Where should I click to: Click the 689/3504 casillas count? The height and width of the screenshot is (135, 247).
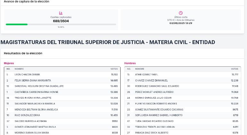pyautogui.click(x=61, y=21)
